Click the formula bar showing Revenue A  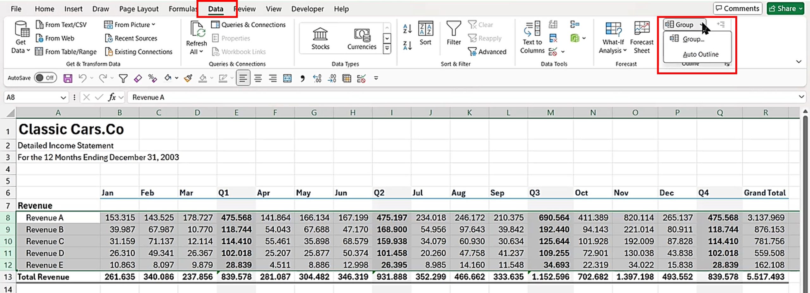point(443,97)
